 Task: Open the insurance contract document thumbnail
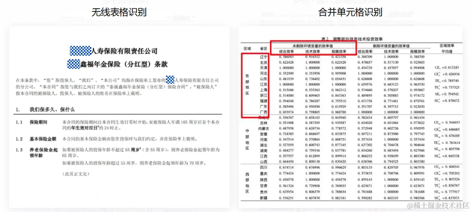pos(119,117)
